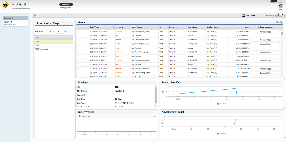Enable the Rotation checkbox
This screenshot has width=286, height=142.
point(46,31)
